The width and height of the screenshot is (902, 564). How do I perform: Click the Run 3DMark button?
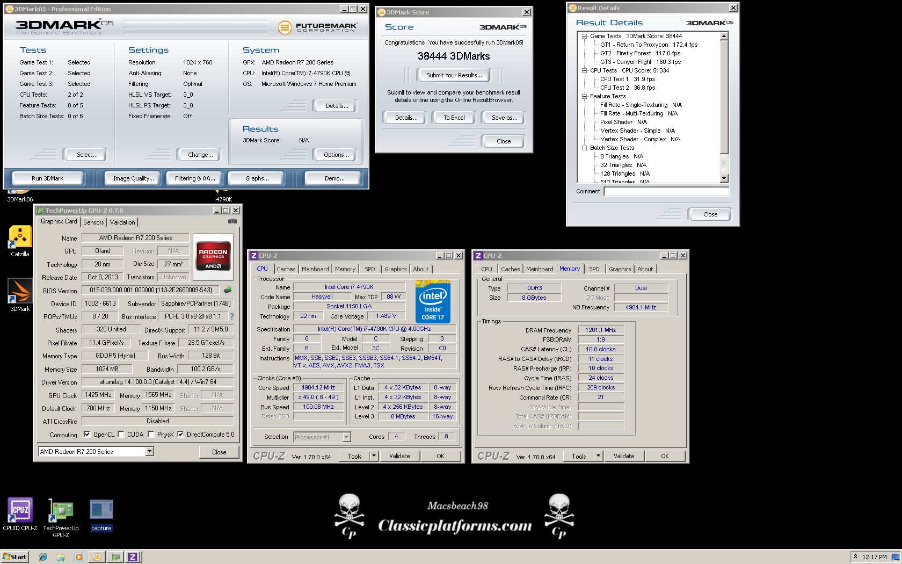[x=47, y=178]
